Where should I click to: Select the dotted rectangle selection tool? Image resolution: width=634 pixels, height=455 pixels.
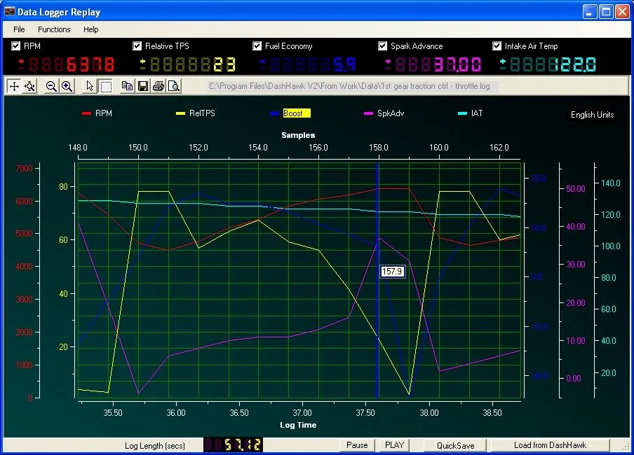[106, 86]
